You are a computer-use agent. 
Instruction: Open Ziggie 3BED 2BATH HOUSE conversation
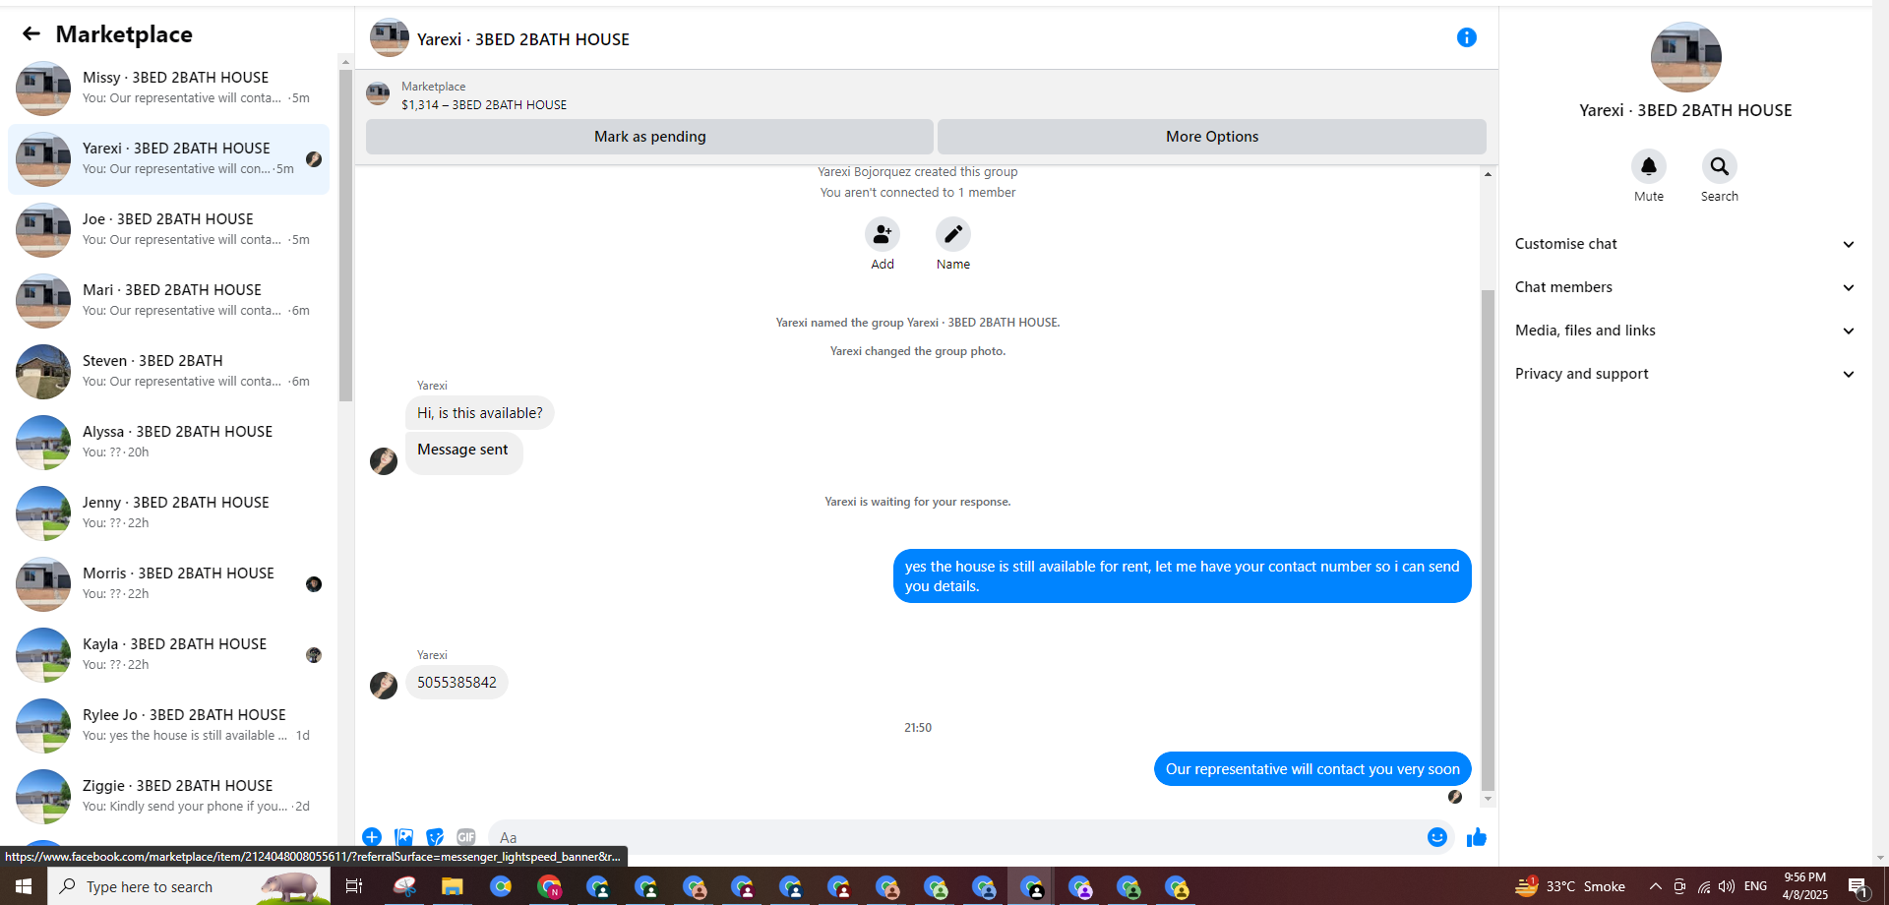pyautogui.click(x=169, y=797)
